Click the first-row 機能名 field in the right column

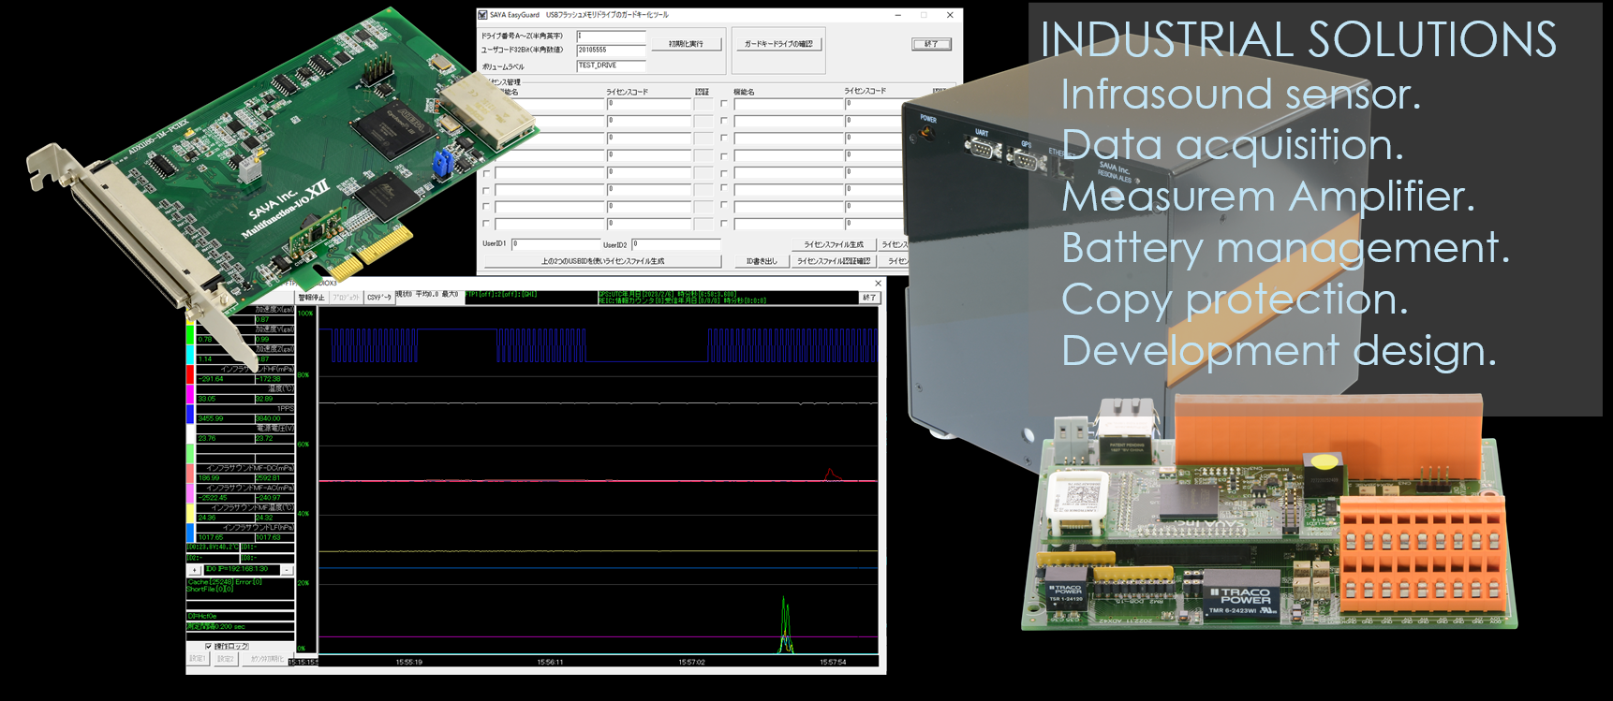(x=788, y=104)
